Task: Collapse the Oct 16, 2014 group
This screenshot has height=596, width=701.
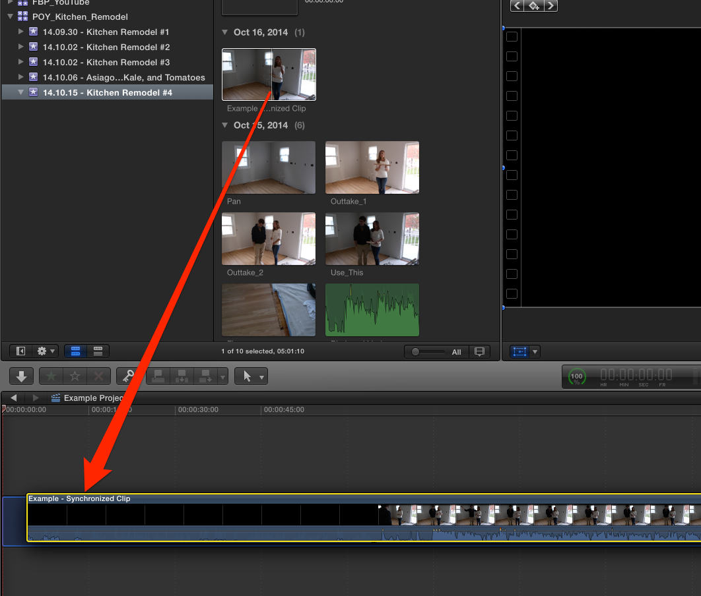Action: pyautogui.click(x=225, y=32)
